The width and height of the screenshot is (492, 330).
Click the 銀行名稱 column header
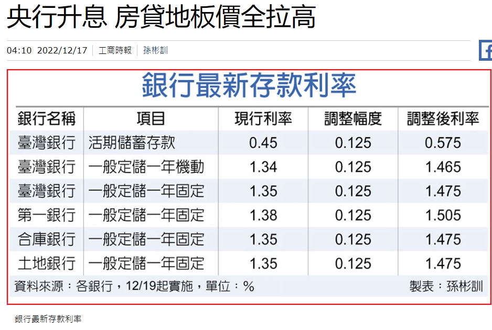pyautogui.click(x=47, y=119)
